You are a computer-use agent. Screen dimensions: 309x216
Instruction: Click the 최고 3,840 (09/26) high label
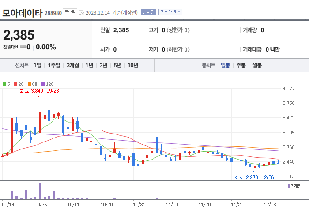(40, 91)
